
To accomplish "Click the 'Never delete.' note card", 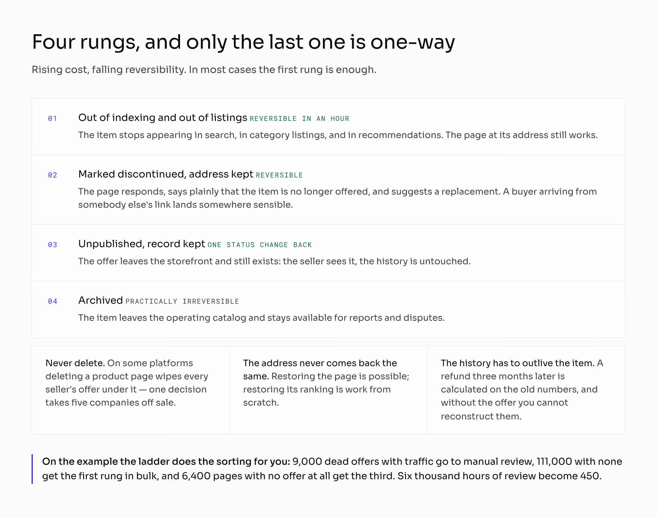I will point(131,390).
